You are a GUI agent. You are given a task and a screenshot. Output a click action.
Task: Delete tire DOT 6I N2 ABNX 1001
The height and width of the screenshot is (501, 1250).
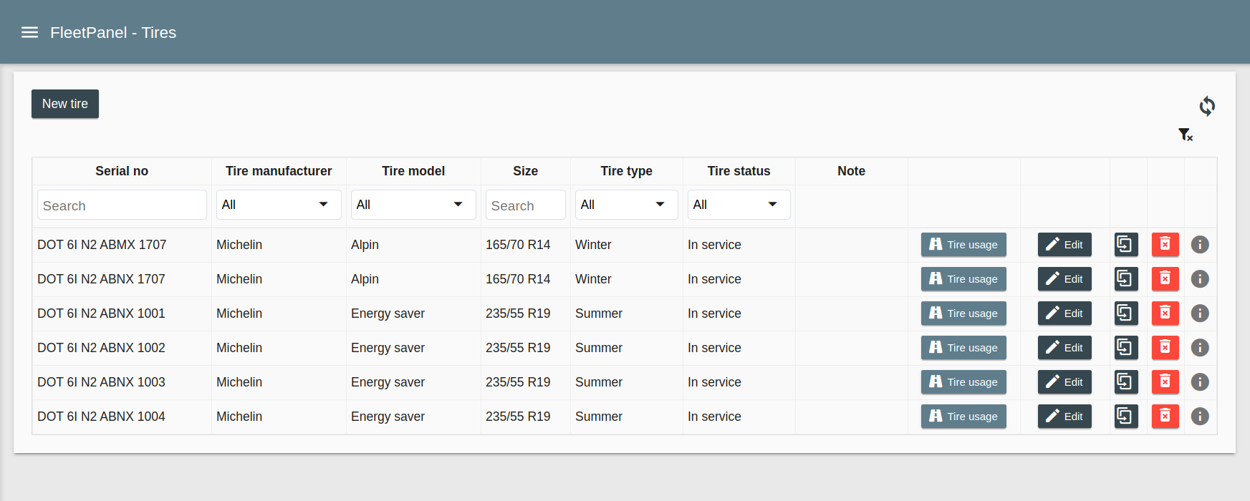click(1165, 313)
